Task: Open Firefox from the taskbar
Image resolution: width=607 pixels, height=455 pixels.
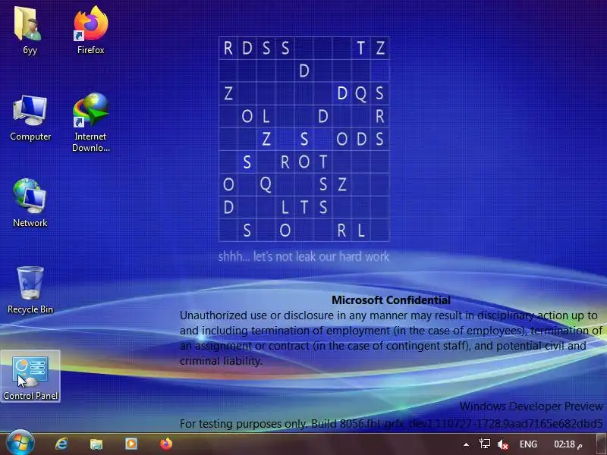Action: point(166,444)
